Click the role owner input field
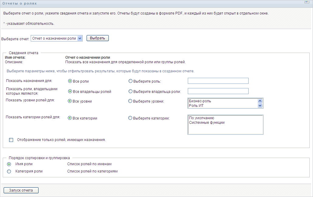The image size is (313, 197). click(218, 91)
